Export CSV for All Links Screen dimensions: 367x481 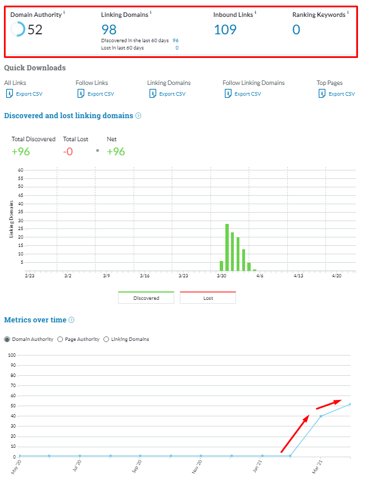[x=29, y=94]
